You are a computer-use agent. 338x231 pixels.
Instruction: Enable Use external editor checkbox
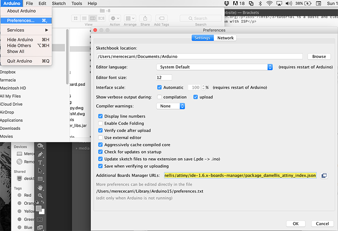[x=100, y=137]
